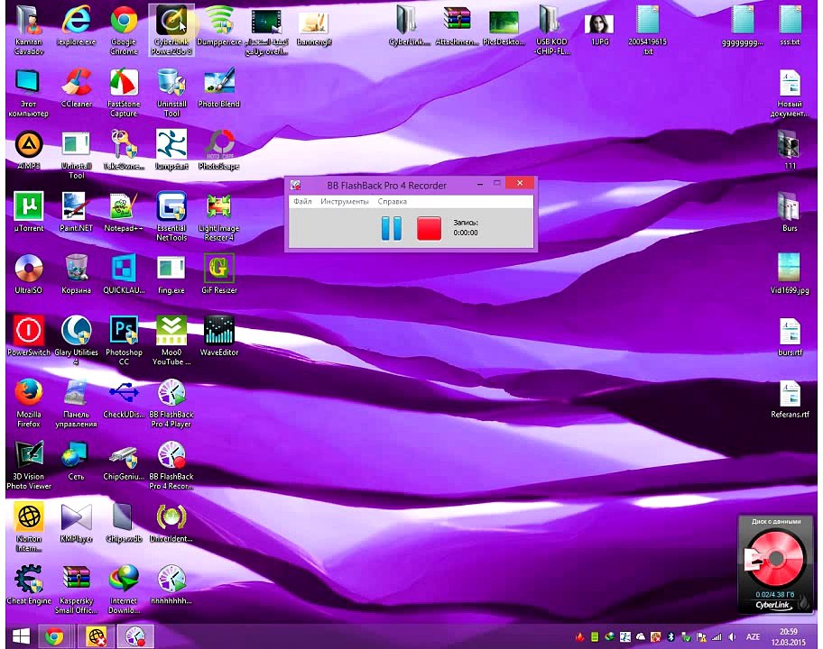Select the 3D Vision Photo Viewer icon
This screenshot has height=649, width=823.
[29, 464]
